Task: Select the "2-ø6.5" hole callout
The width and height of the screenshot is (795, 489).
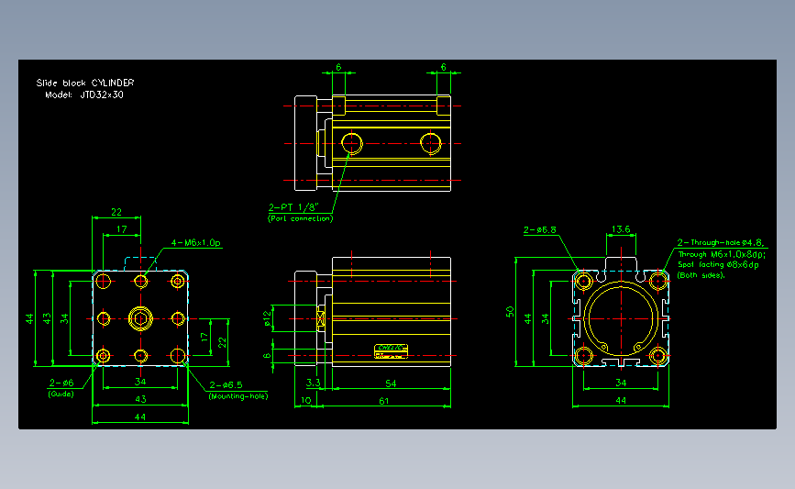Action: tap(226, 385)
